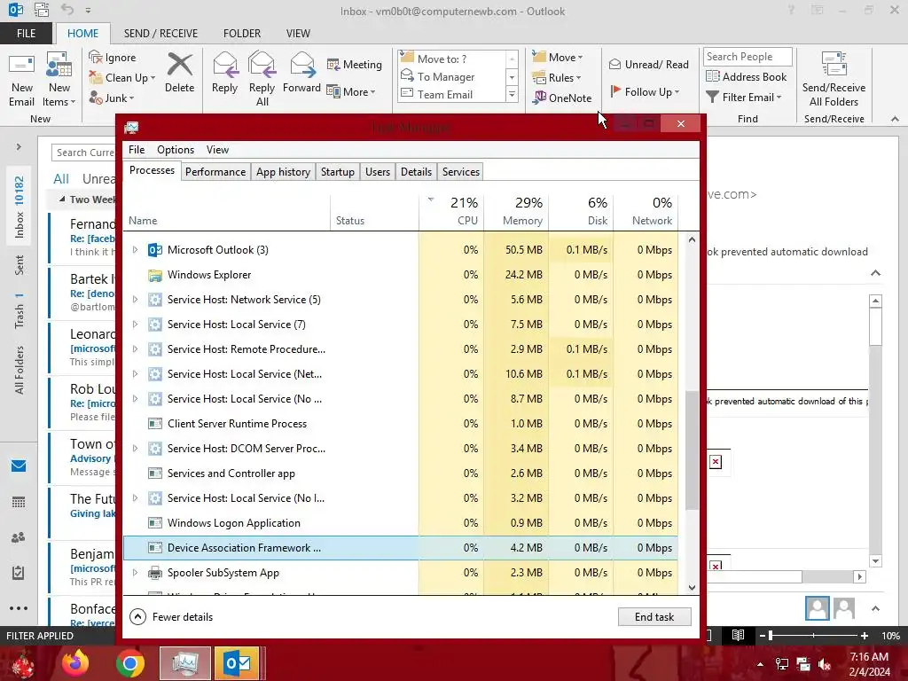Image resolution: width=908 pixels, height=681 pixels.
Task: Expand Service Host: Remote Procedure row
Action: pyautogui.click(x=135, y=349)
